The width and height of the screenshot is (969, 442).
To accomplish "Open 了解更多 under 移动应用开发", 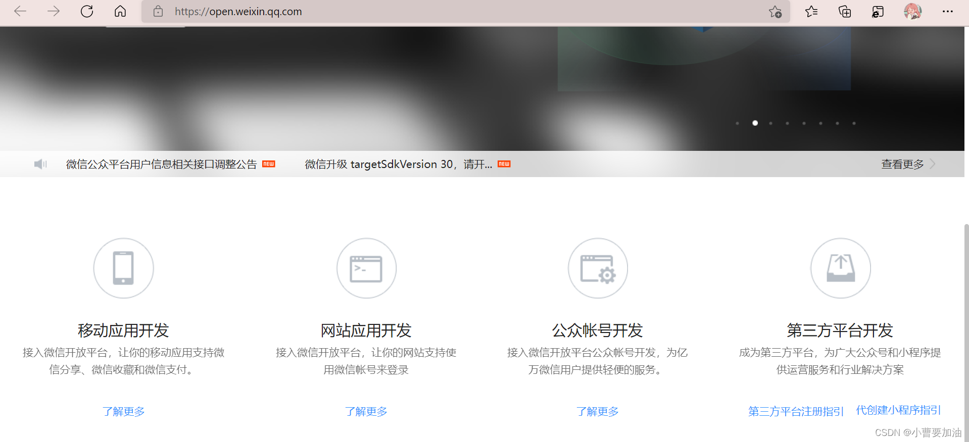I will point(124,411).
